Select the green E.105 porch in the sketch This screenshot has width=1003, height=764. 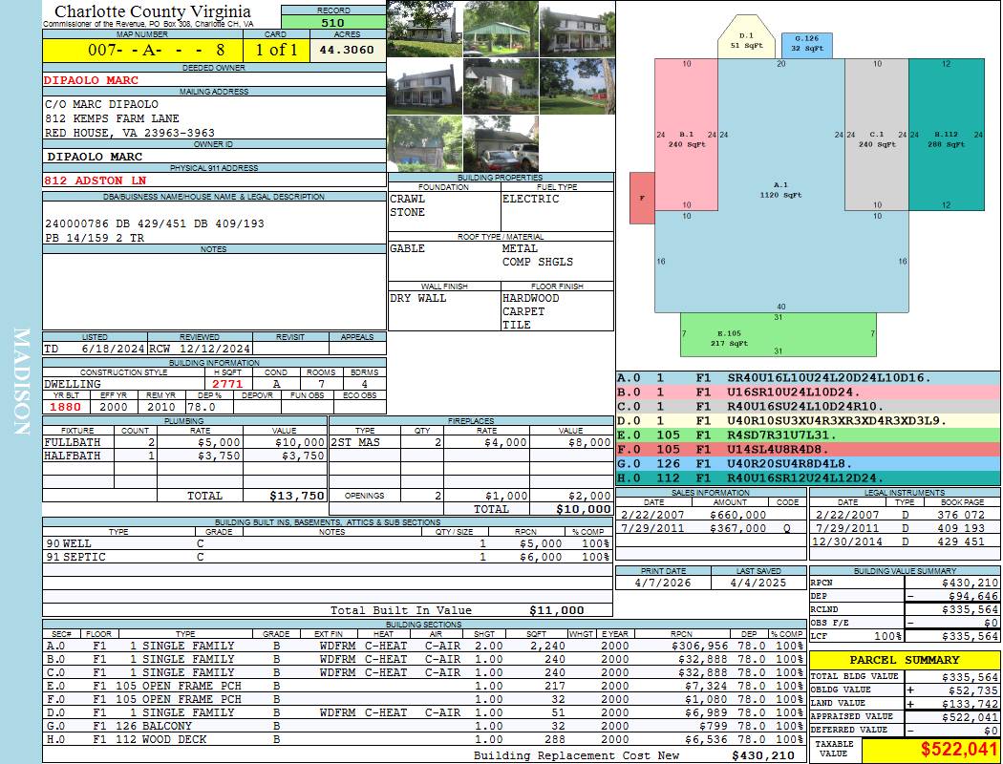coord(778,334)
